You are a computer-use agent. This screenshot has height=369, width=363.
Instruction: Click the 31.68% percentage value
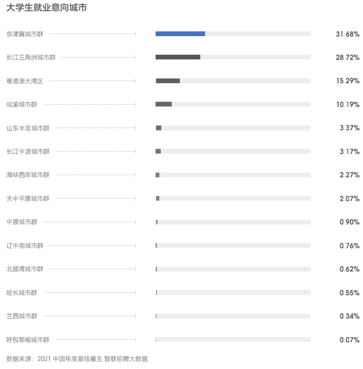pyautogui.click(x=347, y=34)
